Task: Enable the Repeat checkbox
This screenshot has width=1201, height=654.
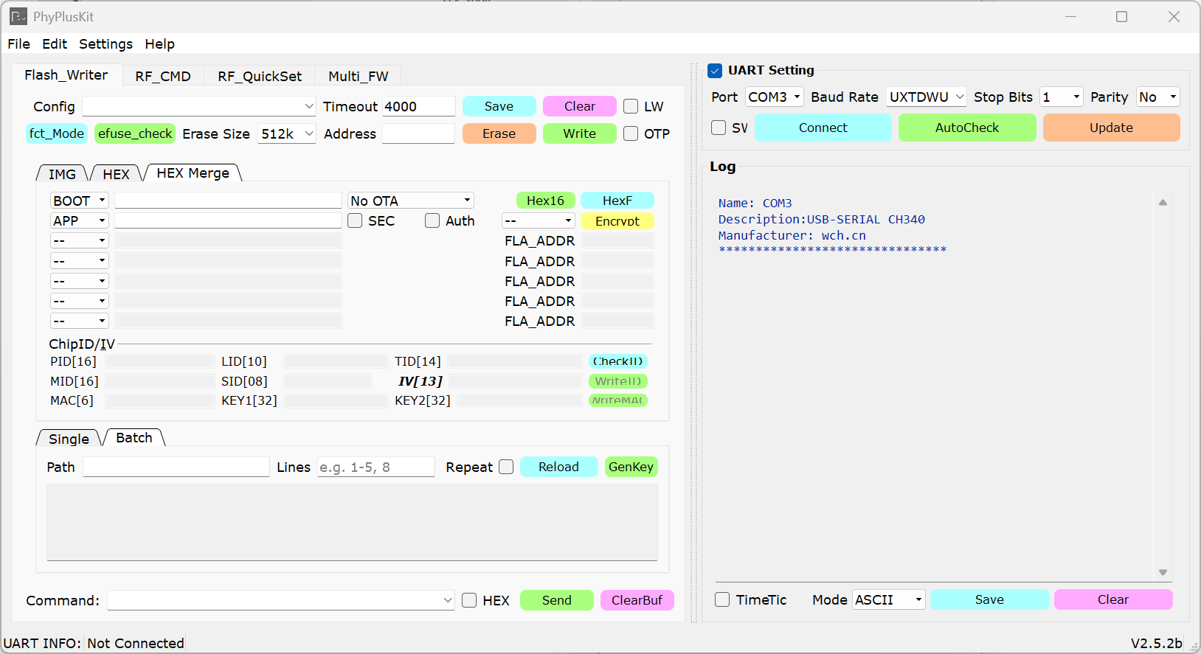Action: tap(506, 467)
